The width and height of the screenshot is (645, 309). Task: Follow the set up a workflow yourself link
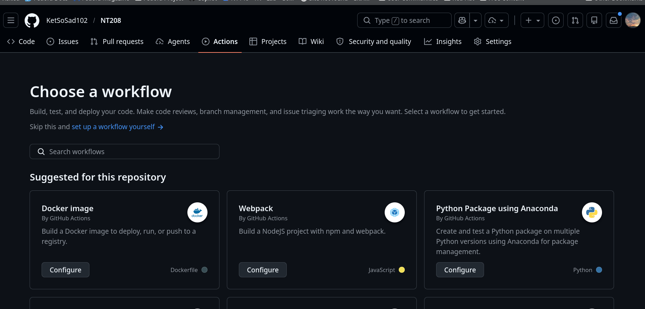click(117, 127)
